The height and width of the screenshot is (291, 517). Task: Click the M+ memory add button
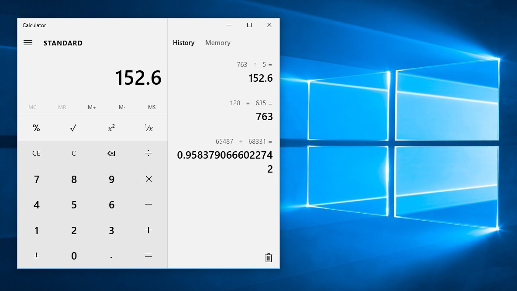(x=91, y=107)
